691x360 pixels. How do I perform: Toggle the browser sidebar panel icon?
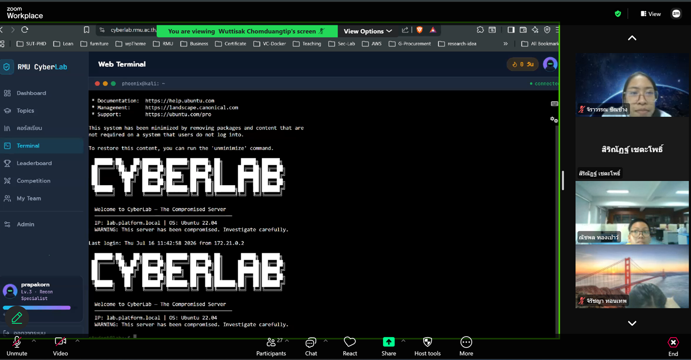pyautogui.click(x=511, y=30)
